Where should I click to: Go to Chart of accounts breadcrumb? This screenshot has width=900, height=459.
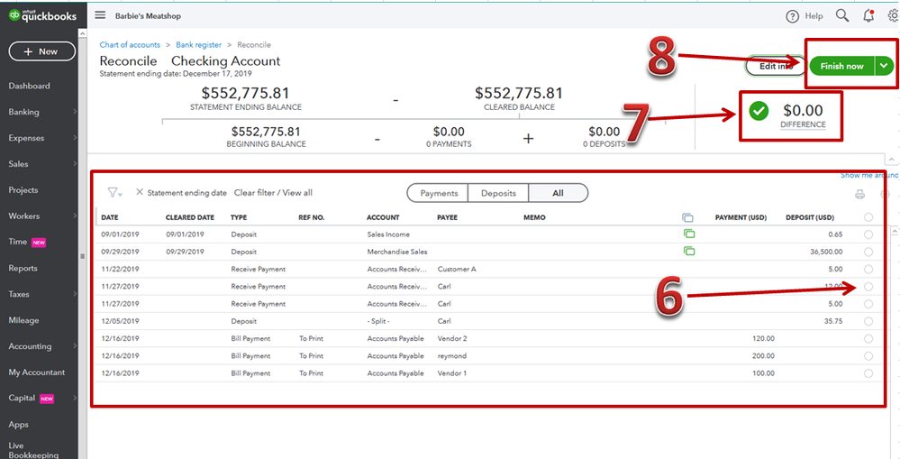[x=130, y=45]
